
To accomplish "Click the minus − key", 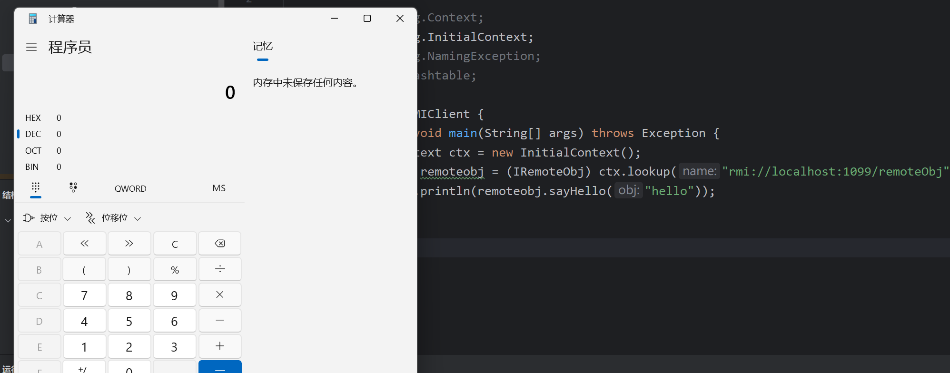I will pos(220,321).
